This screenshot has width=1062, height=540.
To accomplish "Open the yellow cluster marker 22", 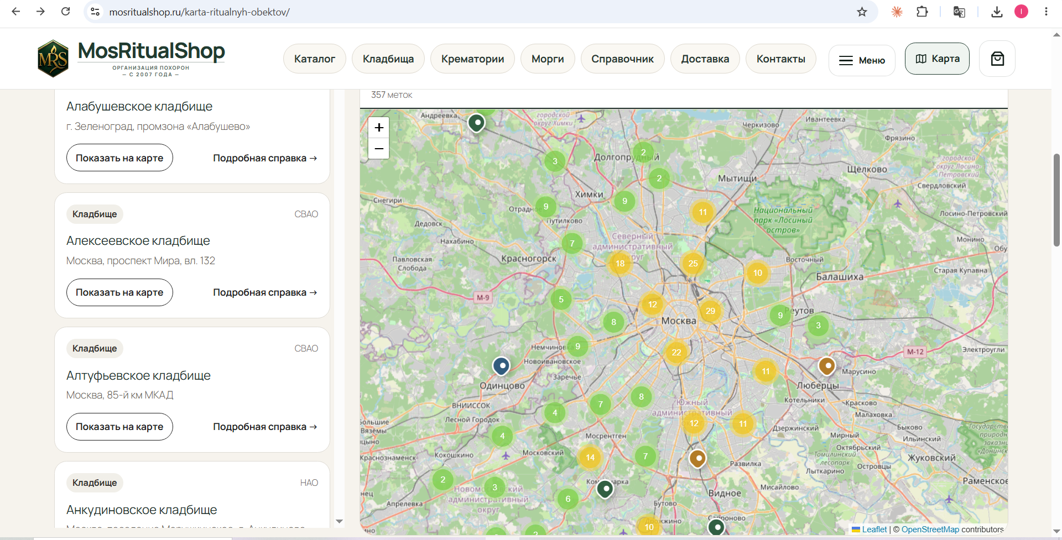I will [x=676, y=353].
